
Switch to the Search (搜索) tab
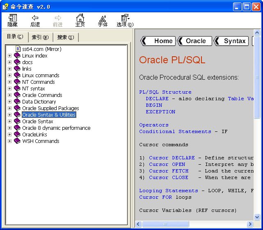tap(66, 37)
